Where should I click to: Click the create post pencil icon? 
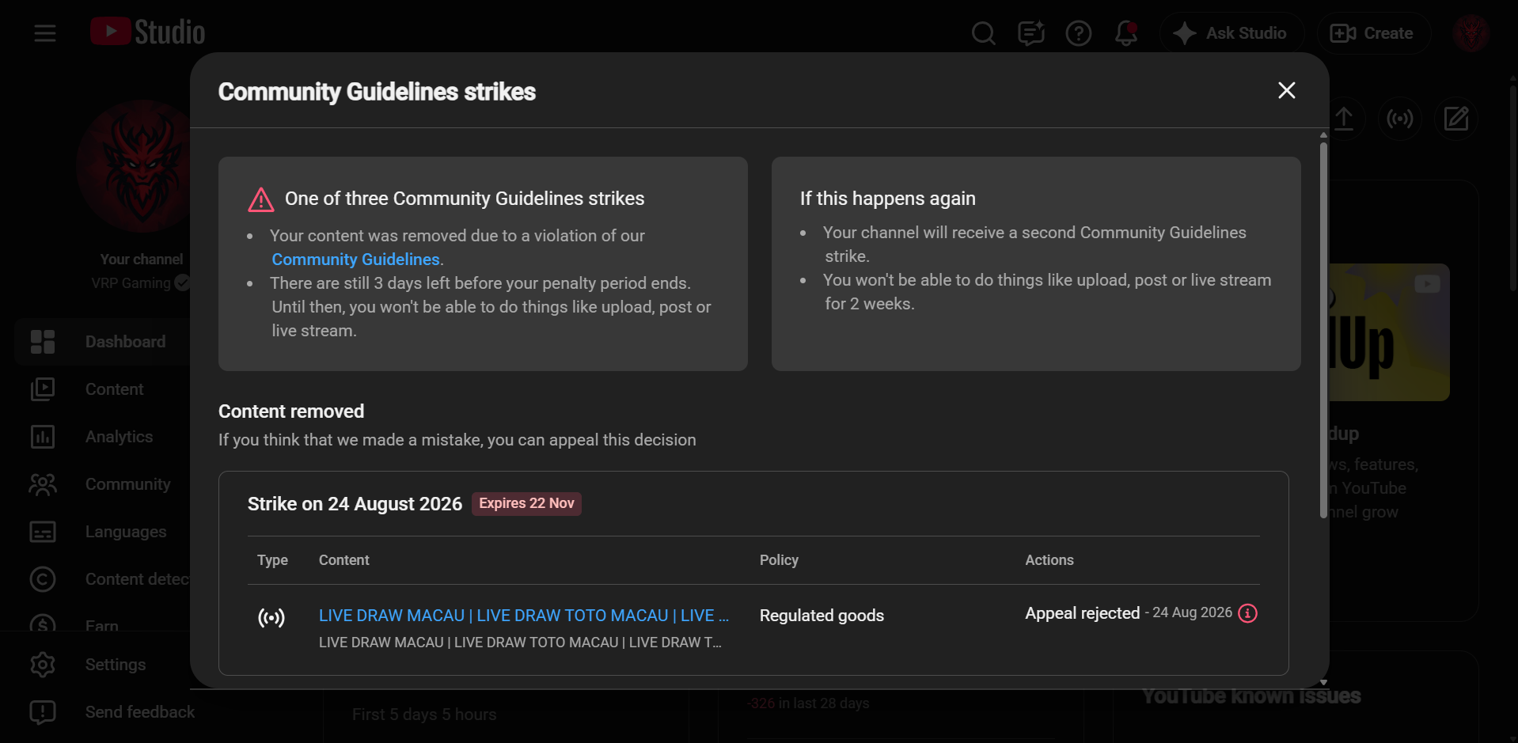click(x=1456, y=119)
